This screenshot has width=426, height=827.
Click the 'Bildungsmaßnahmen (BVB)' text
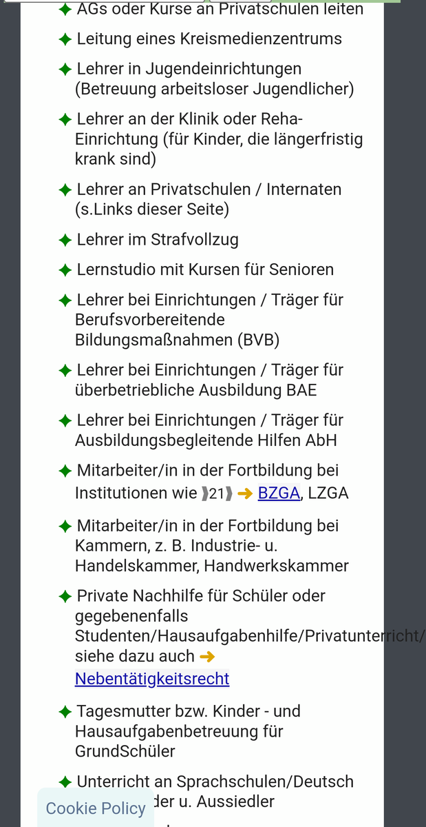click(177, 340)
